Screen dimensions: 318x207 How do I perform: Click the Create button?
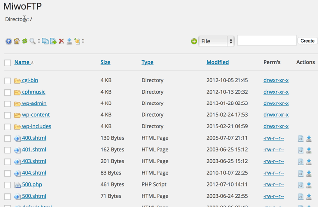pyautogui.click(x=307, y=41)
